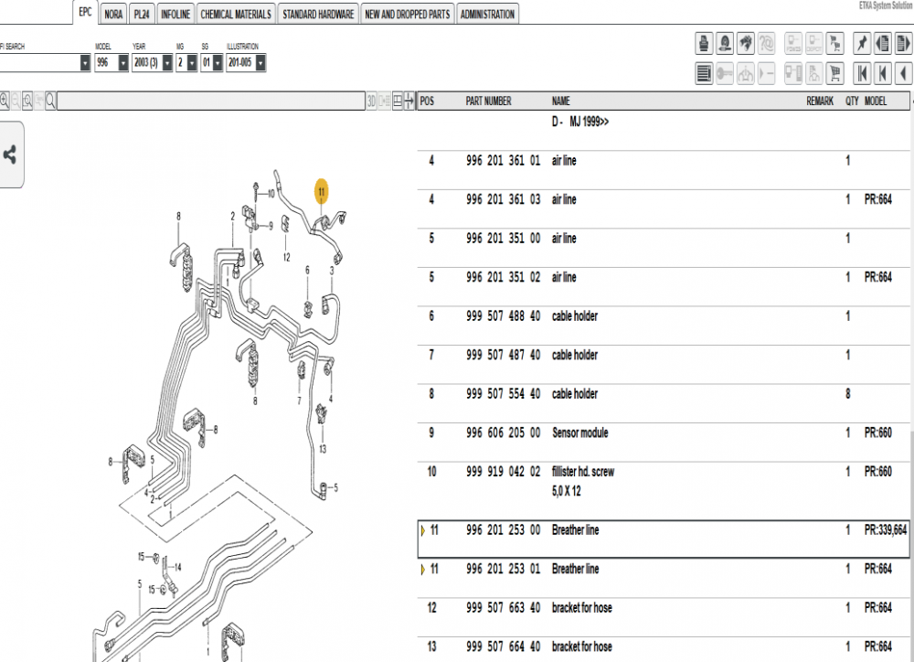Open the ADMINISTRATION tab
Image resolution: width=914 pixels, height=662 pixels.
[487, 14]
